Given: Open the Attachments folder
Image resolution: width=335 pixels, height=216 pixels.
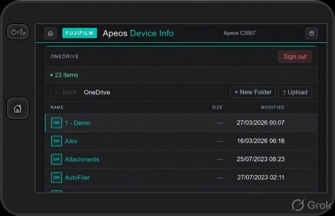Looking at the screenshot, I should click(82, 159).
